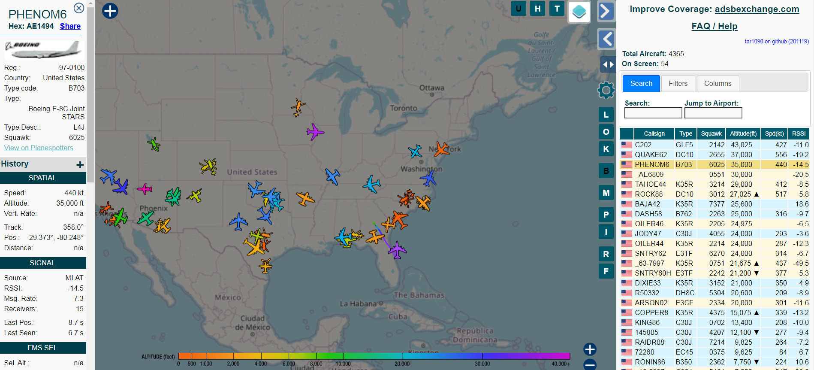The image size is (814, 370).
Task: Open the adsbexchange.com coverage link
Action: tap(757, 9)
